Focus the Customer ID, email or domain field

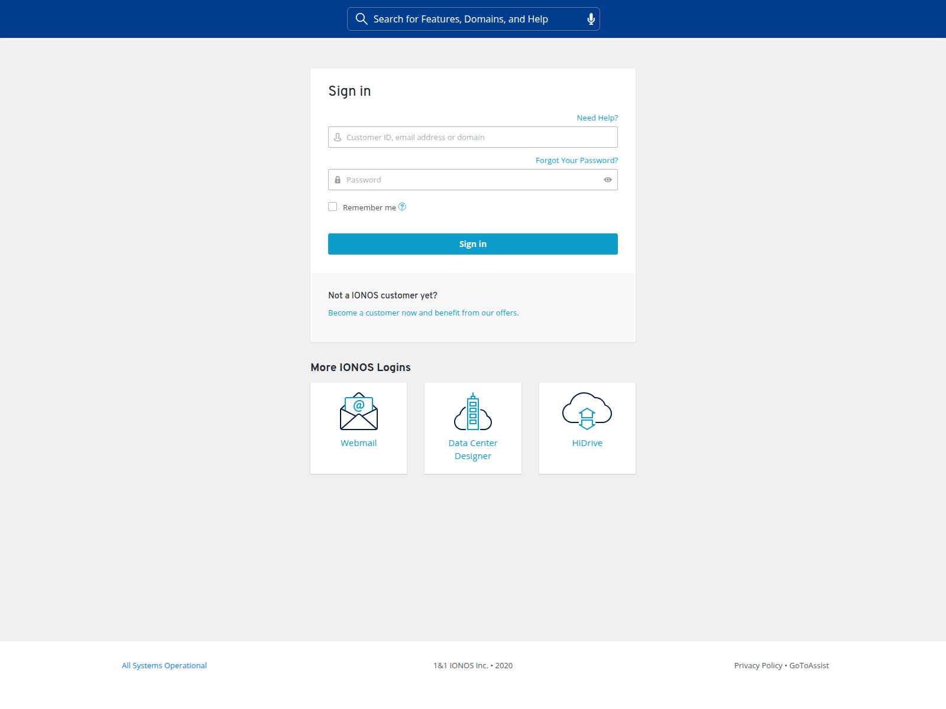click(x=473, y=137)
